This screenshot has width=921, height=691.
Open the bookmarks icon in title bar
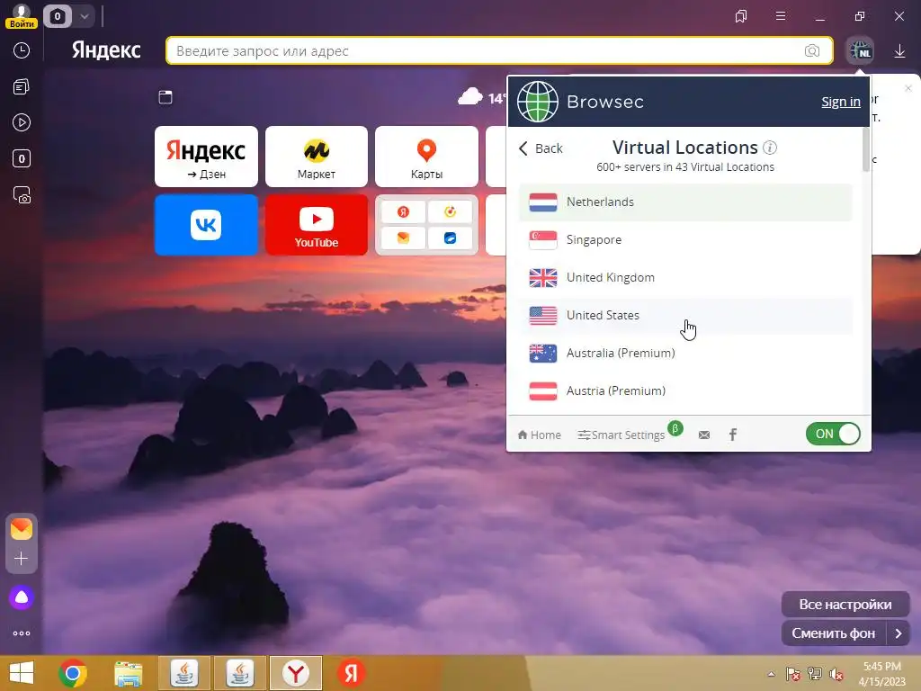[741, 16]
